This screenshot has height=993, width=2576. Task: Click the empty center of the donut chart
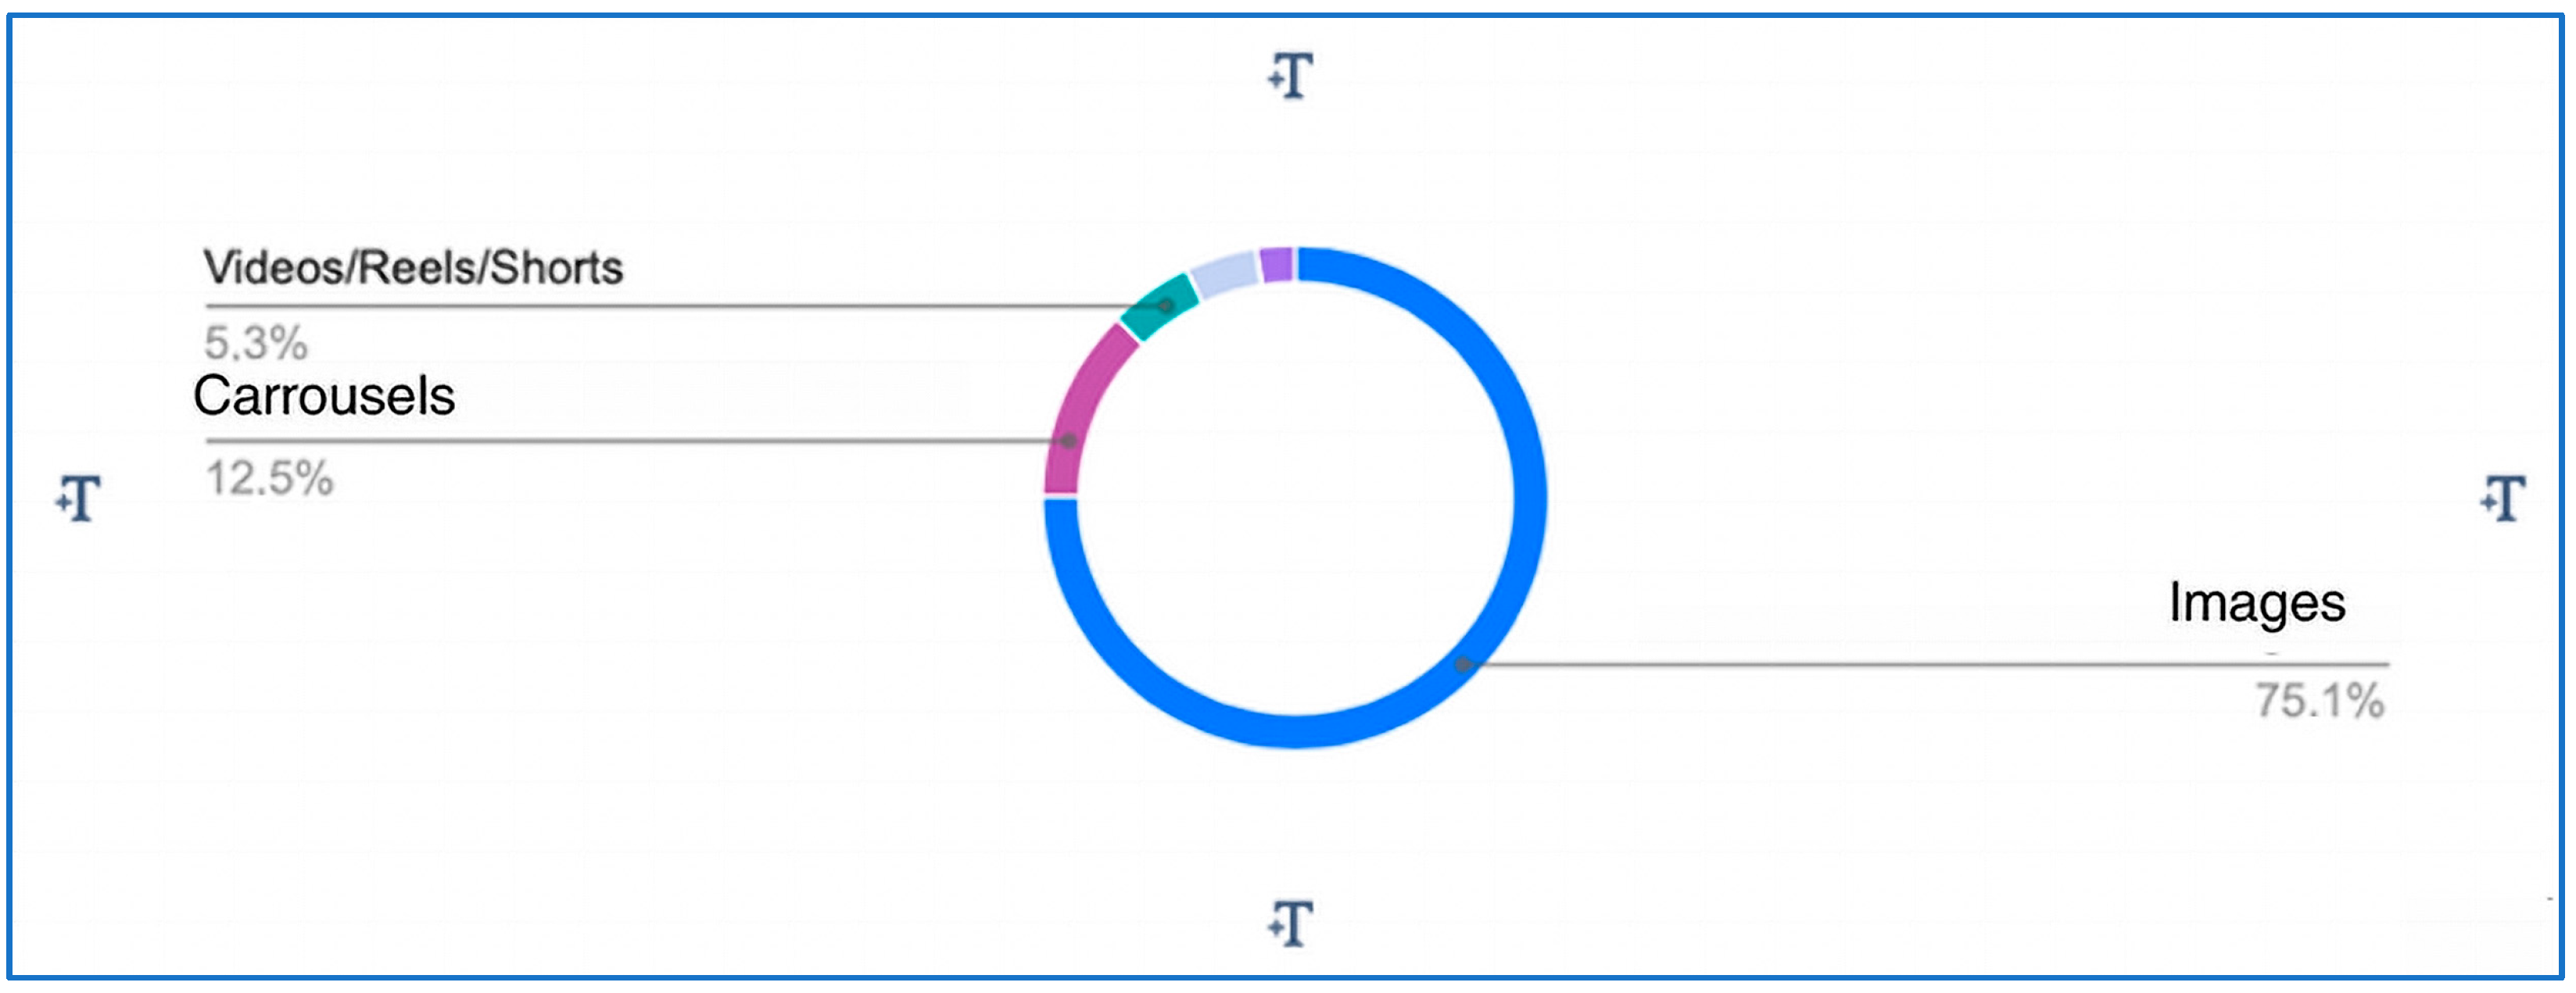(x=1295, y=498)
